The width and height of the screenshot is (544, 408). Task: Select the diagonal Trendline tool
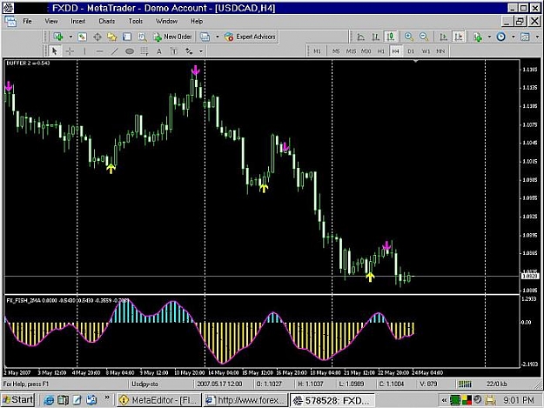(x=115, y=51)
